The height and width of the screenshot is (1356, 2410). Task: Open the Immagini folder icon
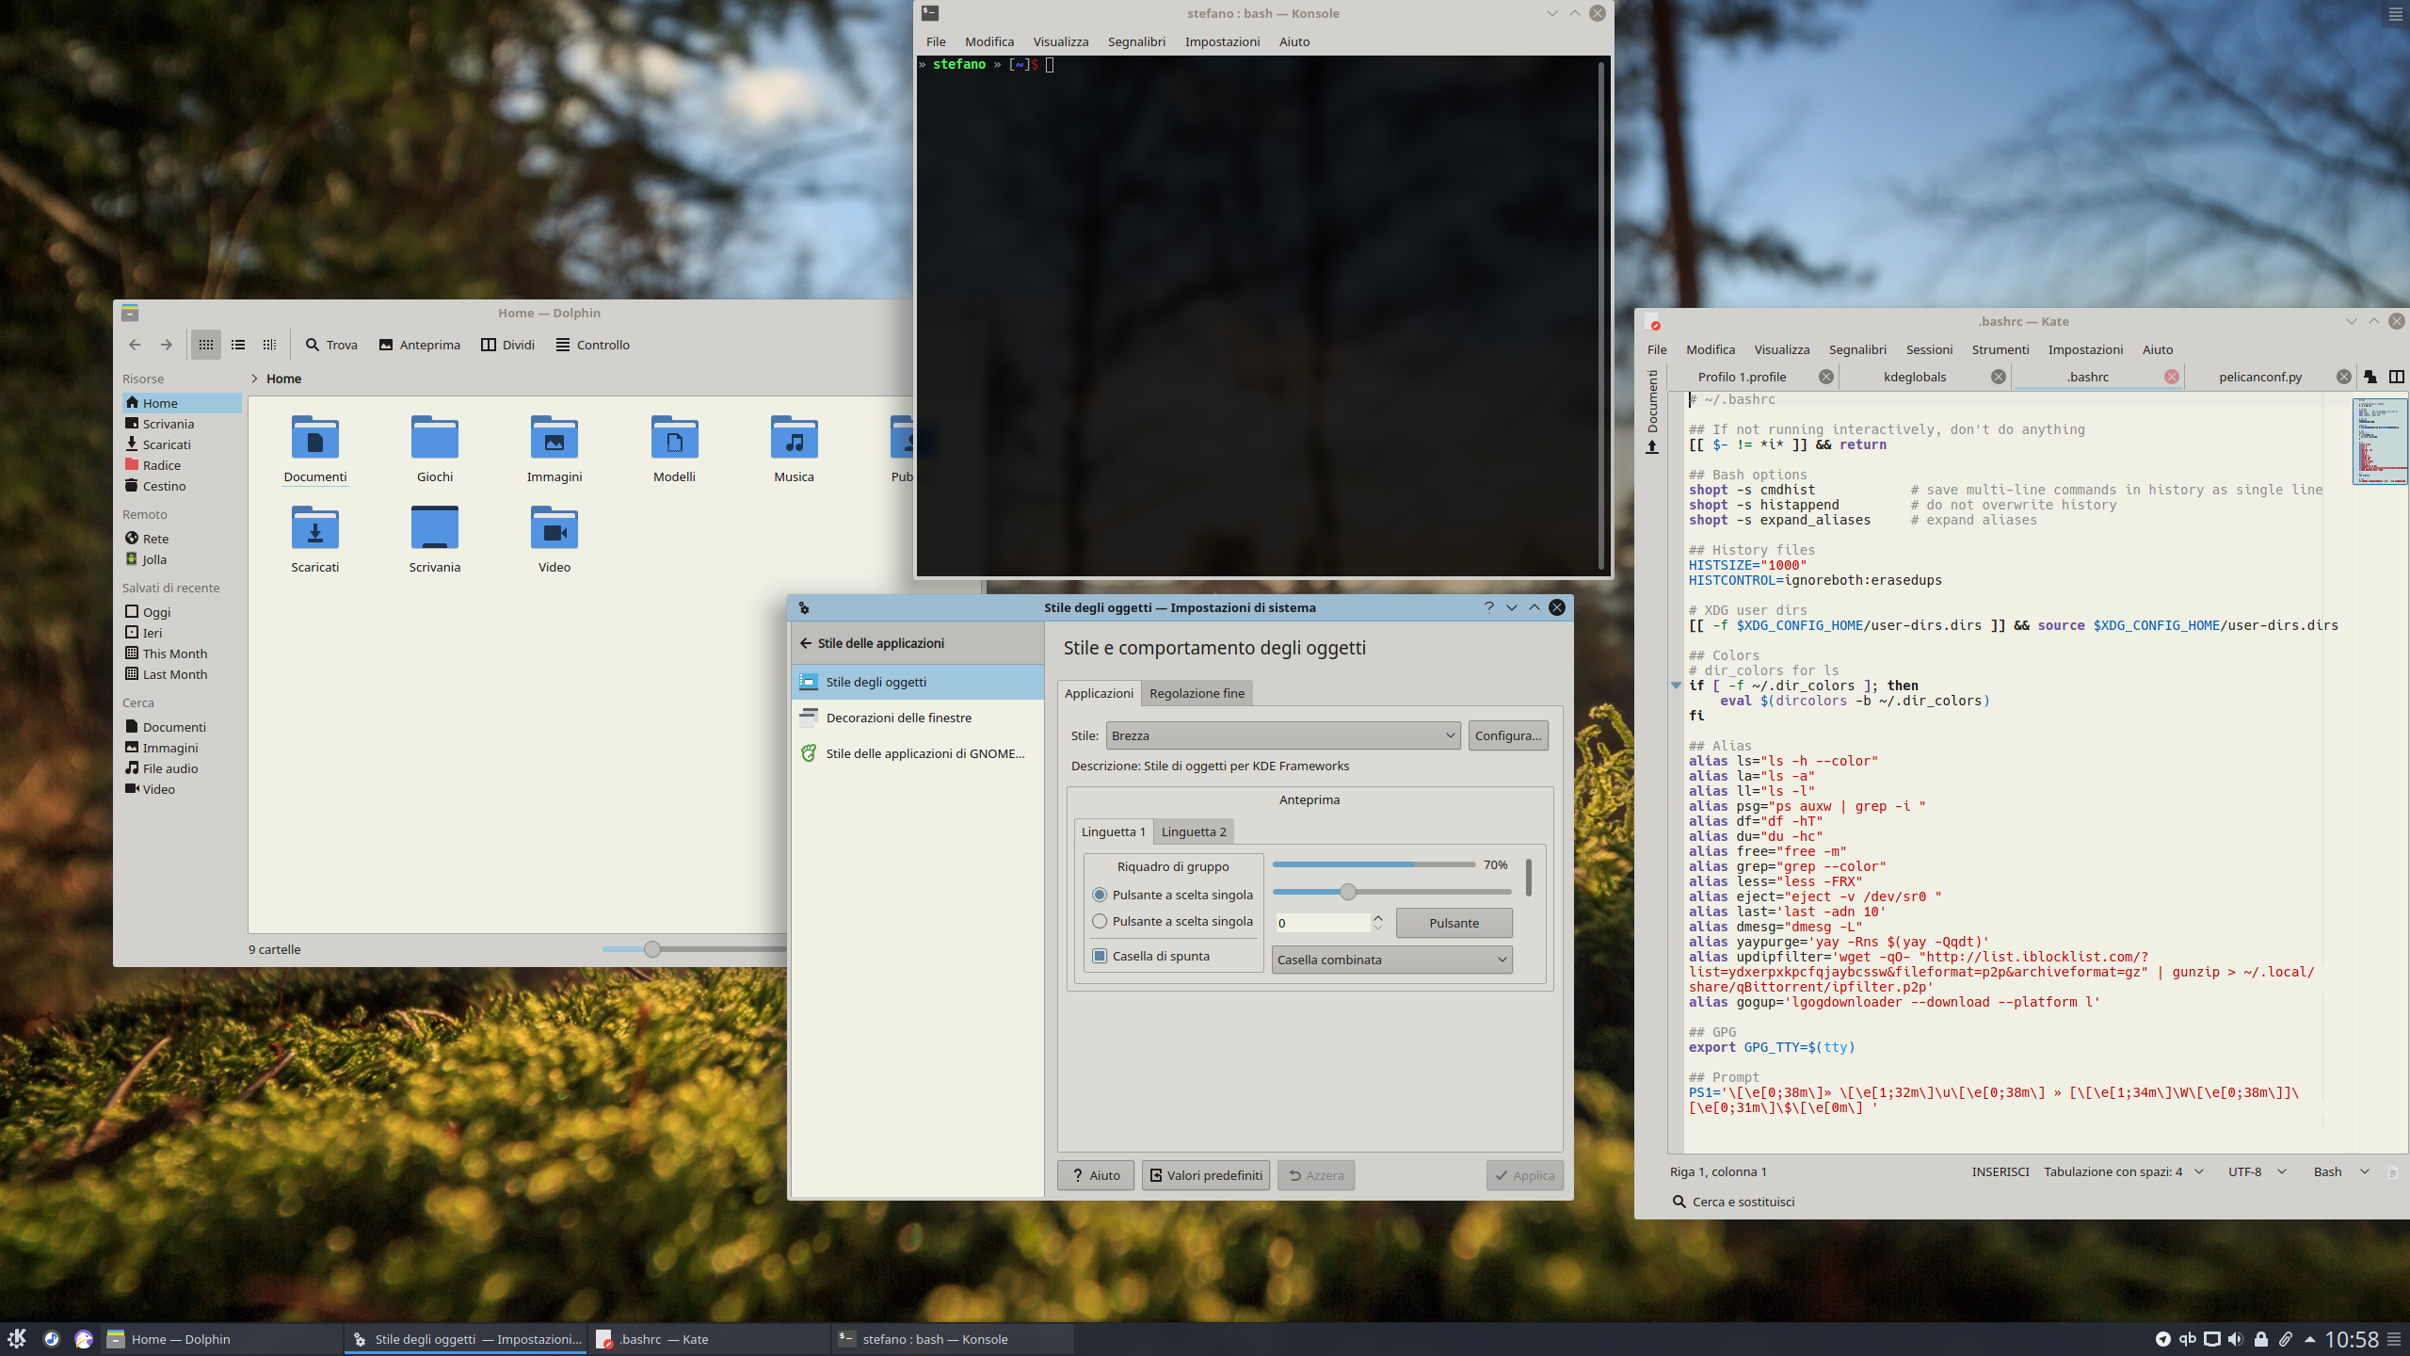pyautogui.click(x=554, y=448)
